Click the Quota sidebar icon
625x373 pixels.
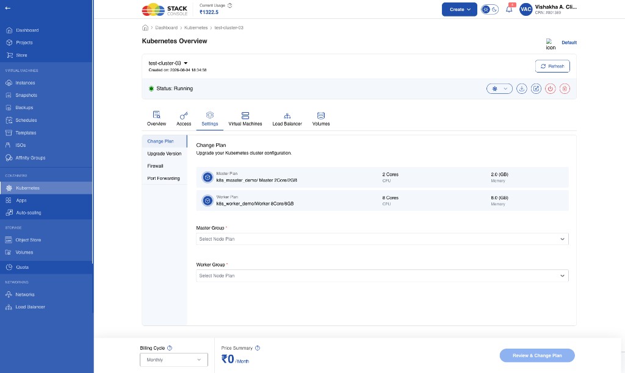click(x=9, y=267)
